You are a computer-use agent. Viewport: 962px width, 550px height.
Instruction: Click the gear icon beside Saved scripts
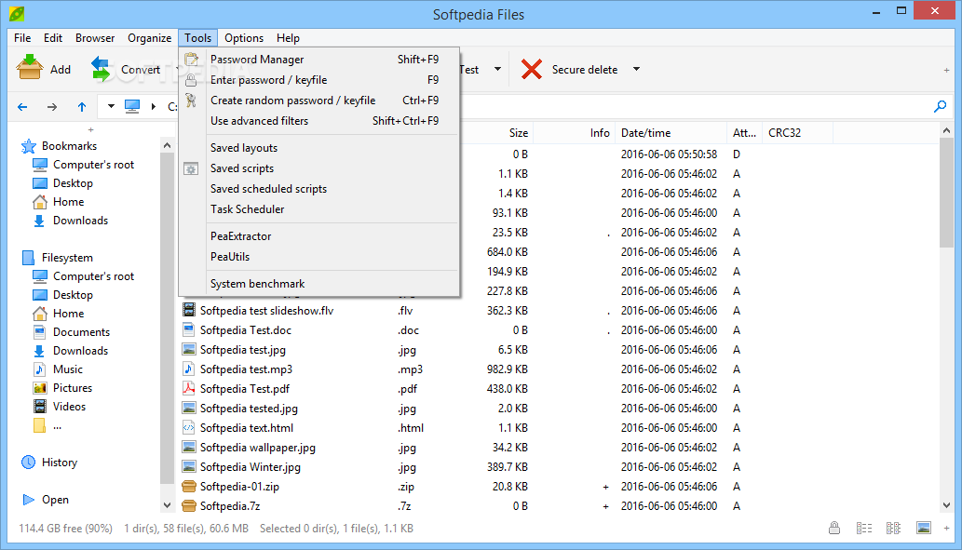pyautogui.click(x=191, y=168)
